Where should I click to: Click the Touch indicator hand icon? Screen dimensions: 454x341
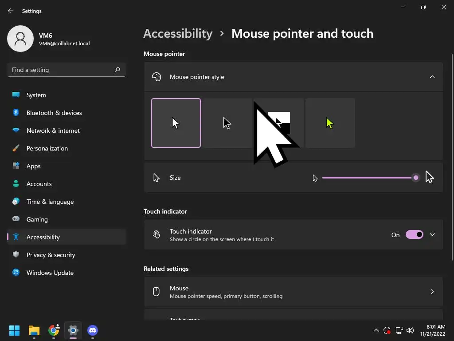pyautogui.click(x=157, y=234)
